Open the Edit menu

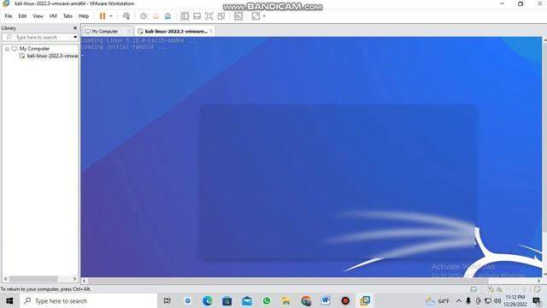22,16
